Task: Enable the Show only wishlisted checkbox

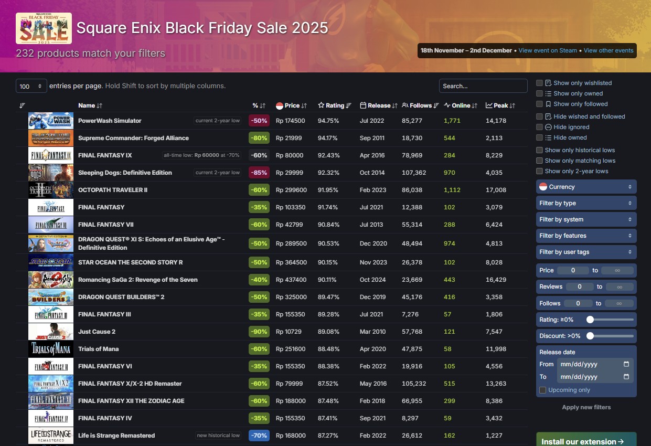Action: [x=539, y=82]
